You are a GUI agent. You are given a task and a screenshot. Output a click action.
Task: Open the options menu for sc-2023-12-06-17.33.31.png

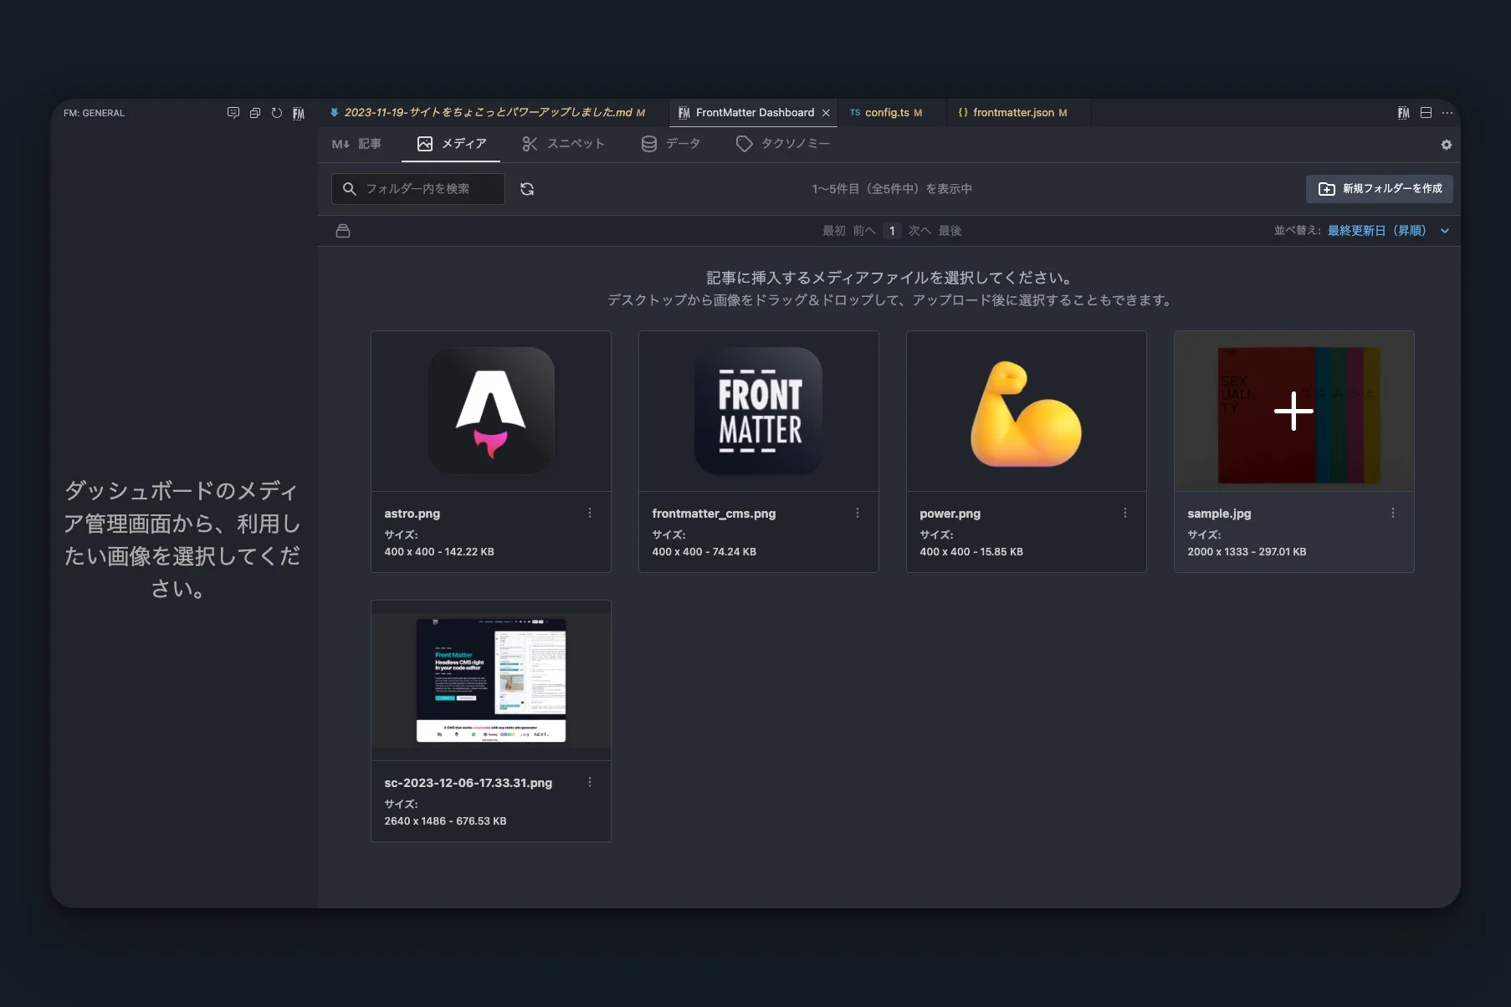pyautogui.click(x=590, y=782)
